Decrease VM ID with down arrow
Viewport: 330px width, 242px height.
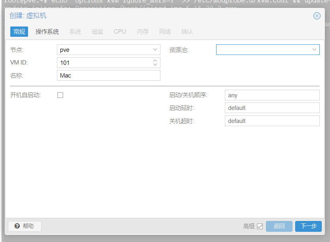[x=155, y=65]
